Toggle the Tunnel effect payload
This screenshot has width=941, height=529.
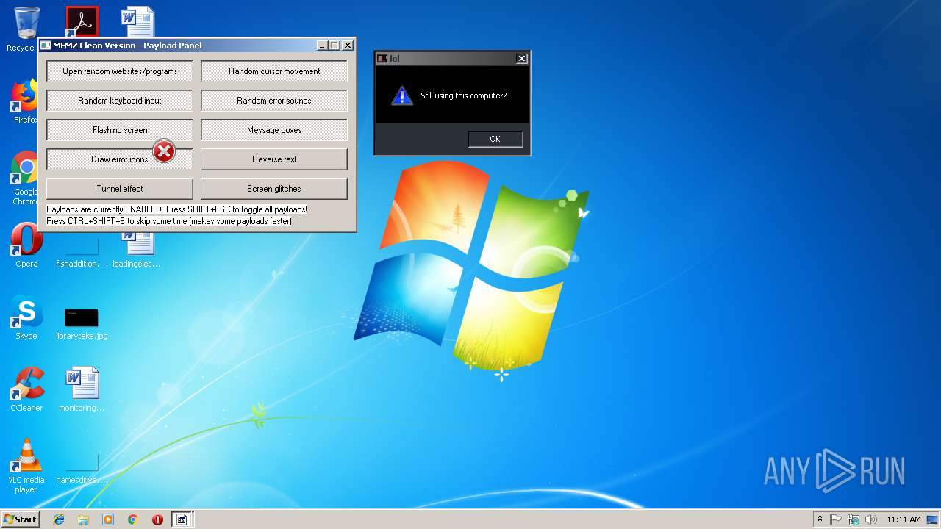[120, 189]
